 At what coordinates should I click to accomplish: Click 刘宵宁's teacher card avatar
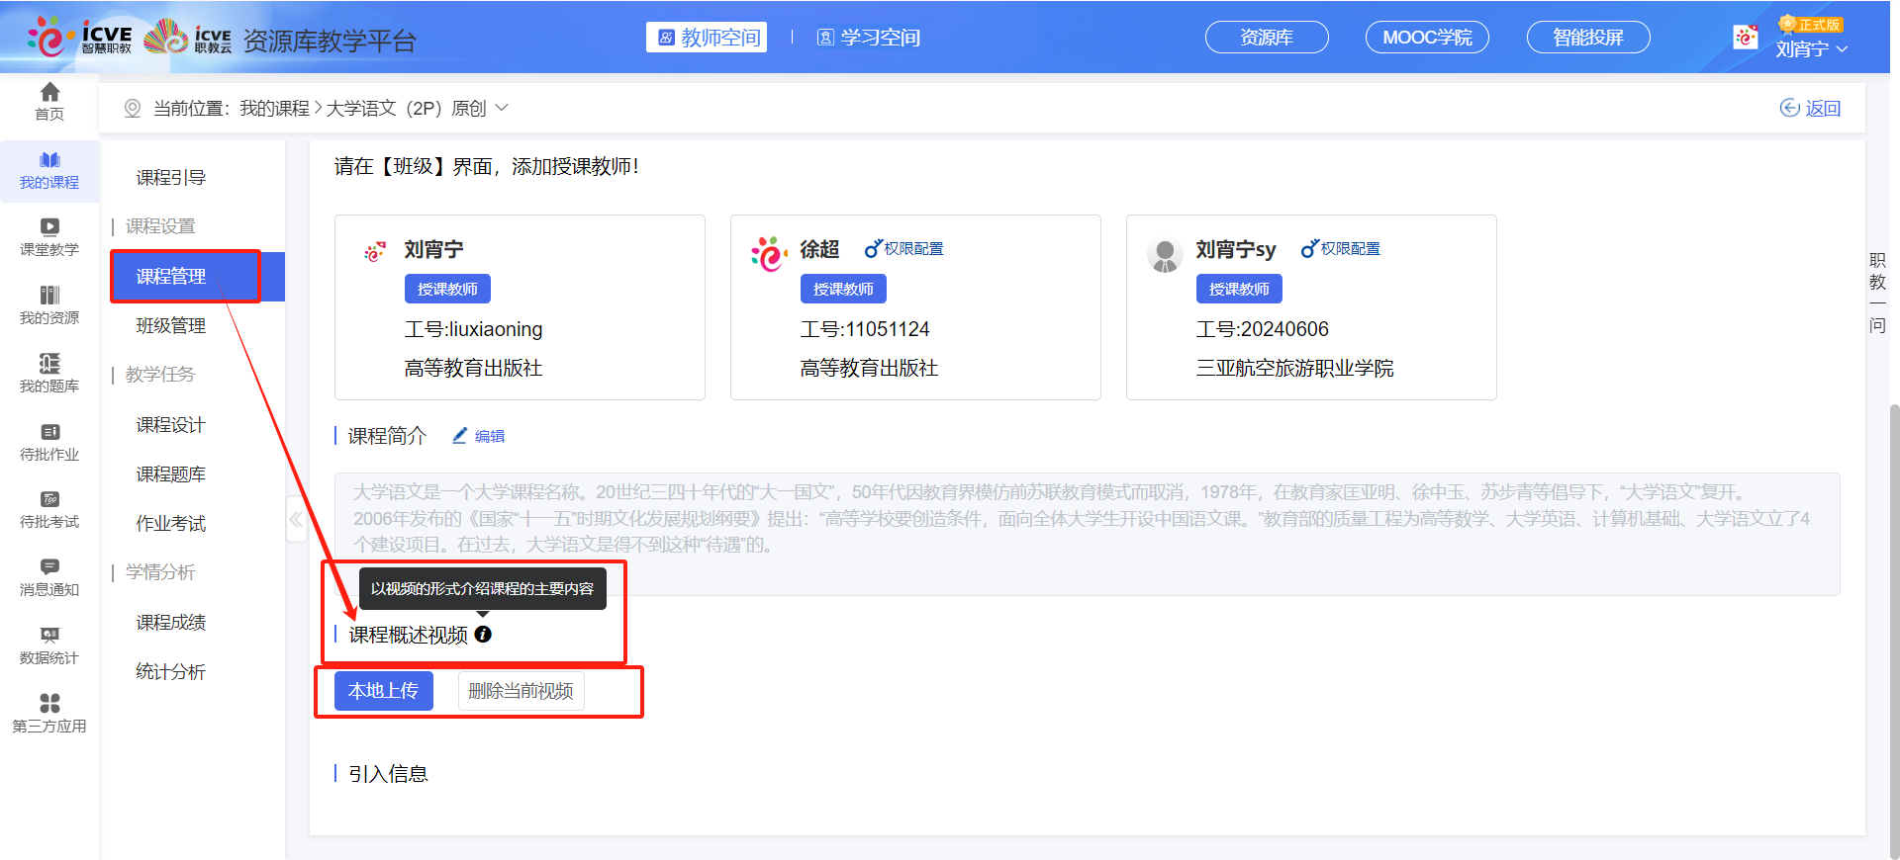374,253
